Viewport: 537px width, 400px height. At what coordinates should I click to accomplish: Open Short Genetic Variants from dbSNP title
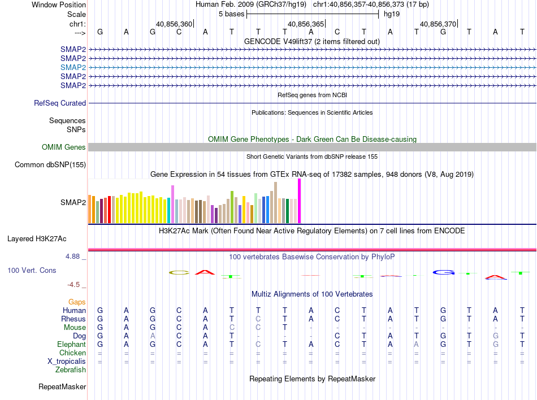point(312,156)
